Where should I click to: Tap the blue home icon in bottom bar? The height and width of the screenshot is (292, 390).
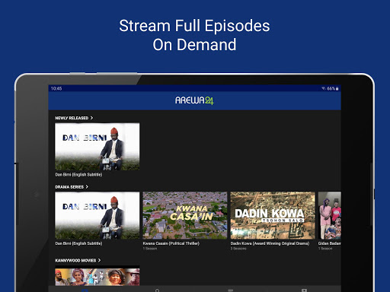(x=85, y=290)
